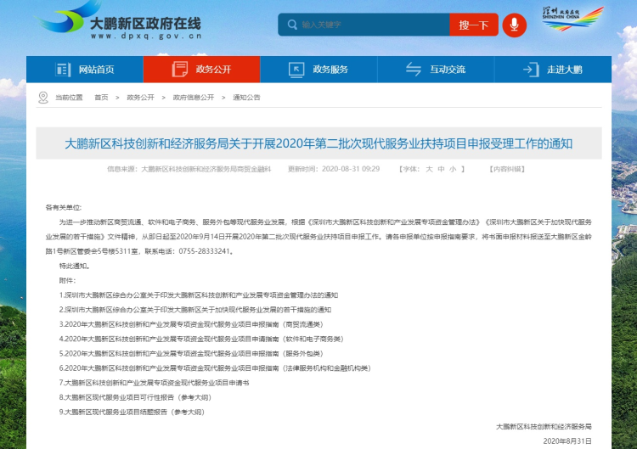Click the 政务服务 service icon
The height and width of the screenshot is (449, 637).
click(296, 70)
